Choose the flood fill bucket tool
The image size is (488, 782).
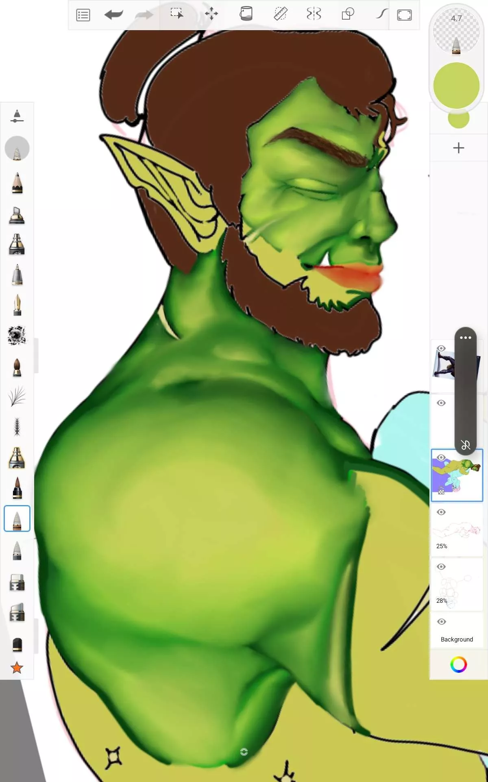pos(246,14)
